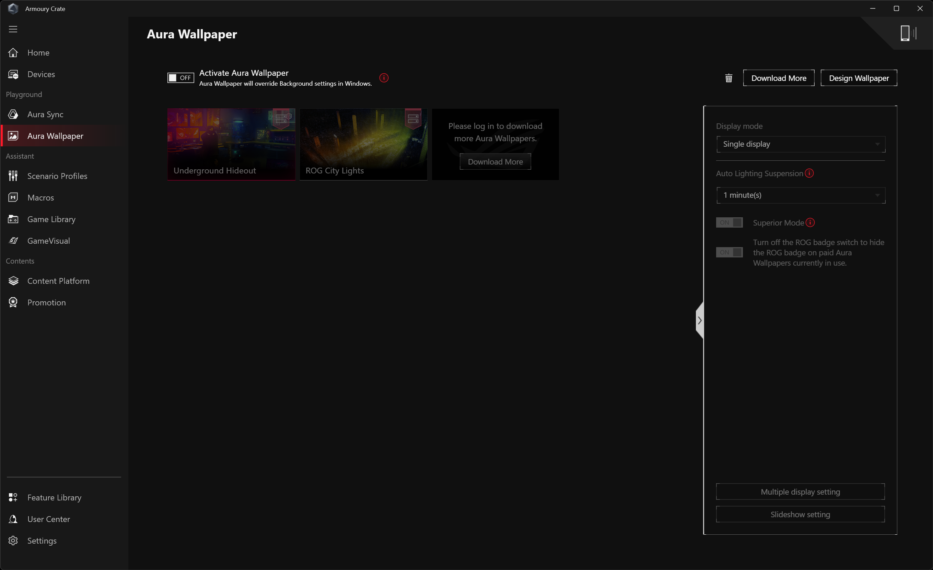Open Aura Sync from sidebar
The height and width of the screenshot is (570, 933).
(45, 114)
